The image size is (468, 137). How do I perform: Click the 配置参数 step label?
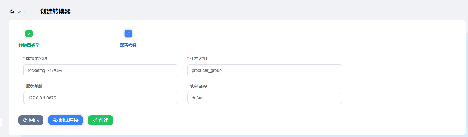pyautogui.click(x=128, y=45)
